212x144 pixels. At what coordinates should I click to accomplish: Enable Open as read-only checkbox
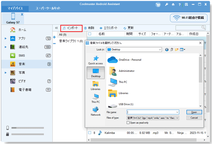pos(128,123)
